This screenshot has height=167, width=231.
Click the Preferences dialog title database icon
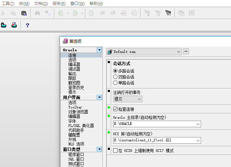[x=65, y=41]
